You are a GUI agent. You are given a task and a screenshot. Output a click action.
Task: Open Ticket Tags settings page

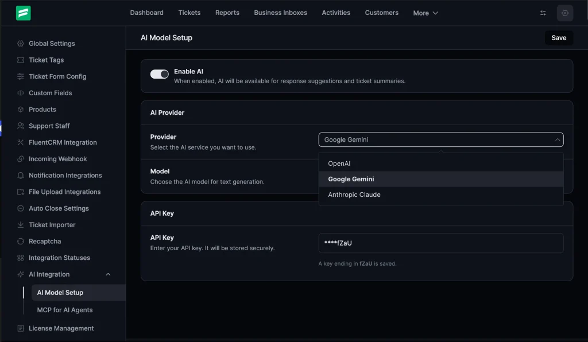(46, 60)
